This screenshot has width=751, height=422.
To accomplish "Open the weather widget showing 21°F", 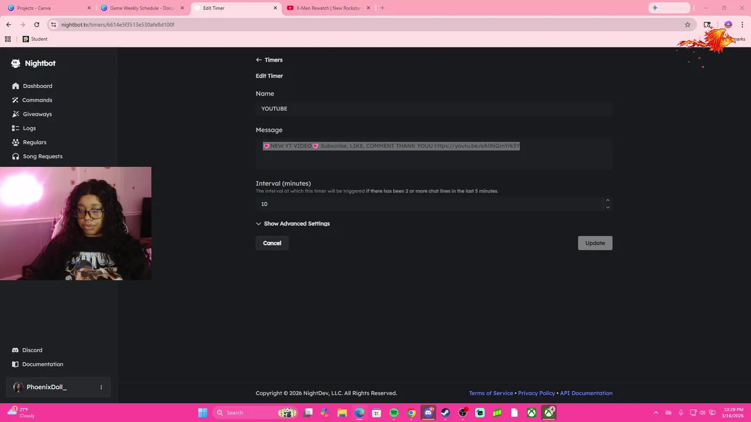I will coord(21,413).
